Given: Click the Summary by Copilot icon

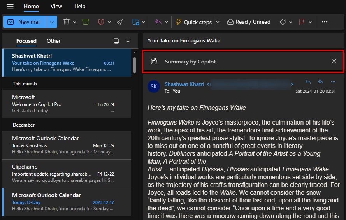Looking at the screenshot, I should (x=154, y=61).
